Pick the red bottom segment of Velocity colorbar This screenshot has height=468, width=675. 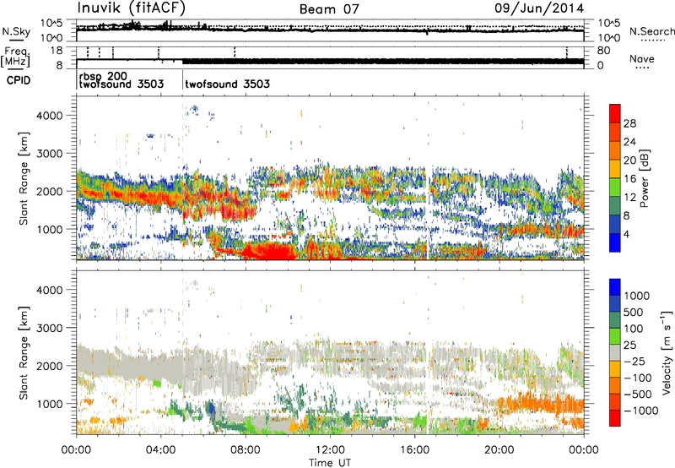pos(615,418)
